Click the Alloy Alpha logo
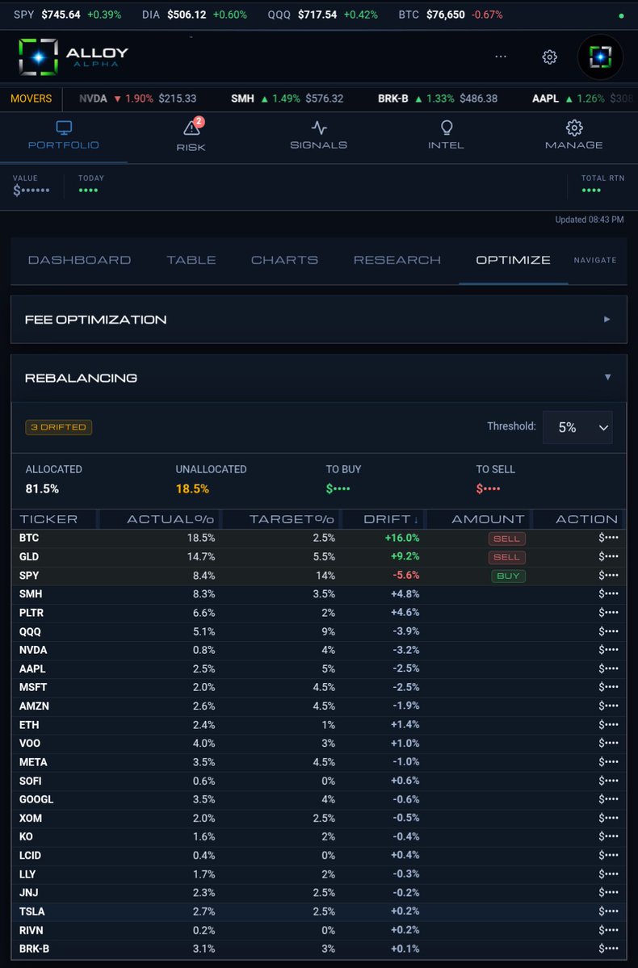The height and width of the screenshot is (968, 638). [x=73, y=57]
